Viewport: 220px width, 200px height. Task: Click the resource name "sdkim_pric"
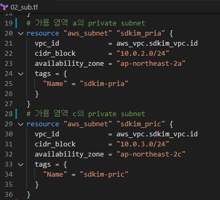[x=140, y=124]
